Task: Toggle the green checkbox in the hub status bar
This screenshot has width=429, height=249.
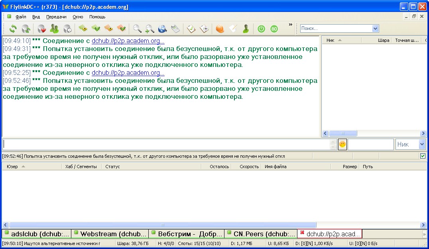Action: click(423, 156)
